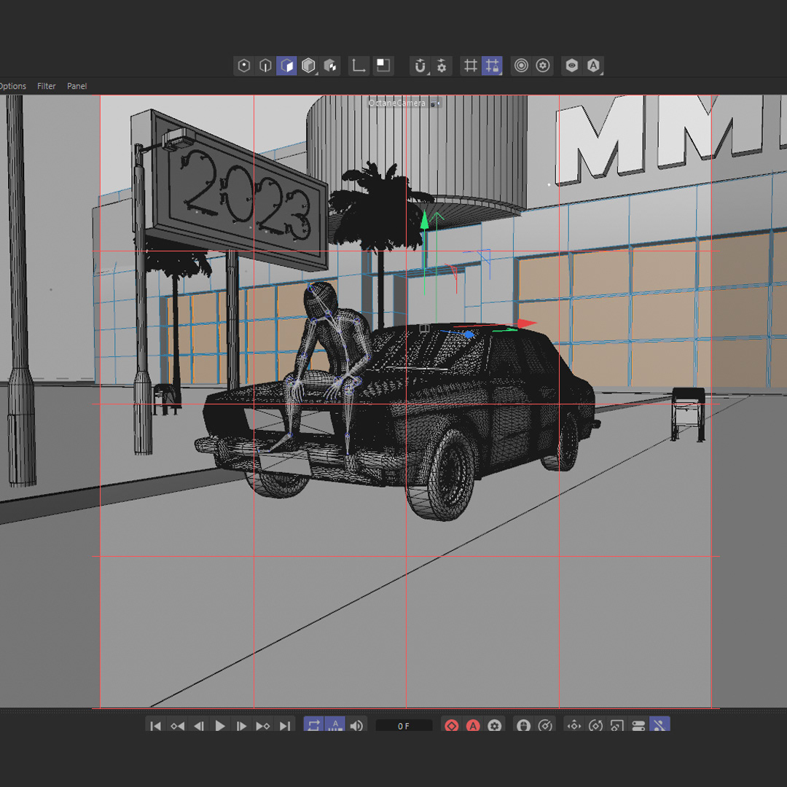Open the viewport Panel menu
The image size is (787, 787).
tap(77, 86)
